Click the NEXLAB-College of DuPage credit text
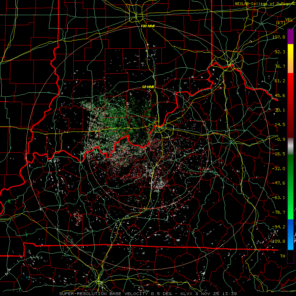 pos(265,4)
